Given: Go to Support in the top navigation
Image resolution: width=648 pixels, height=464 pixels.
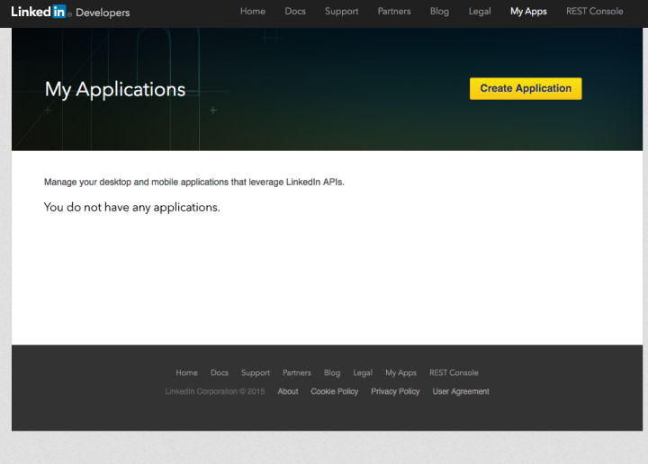Looking at the screenshot, I should coord(342,12).
